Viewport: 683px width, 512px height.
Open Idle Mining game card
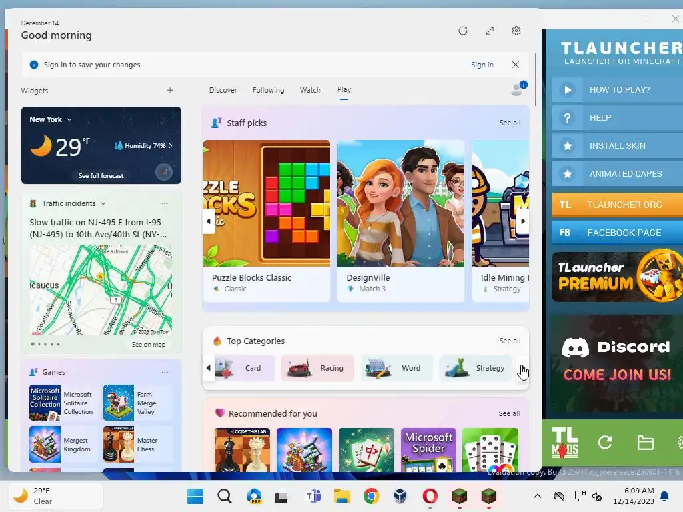click(x=500, y=221)
